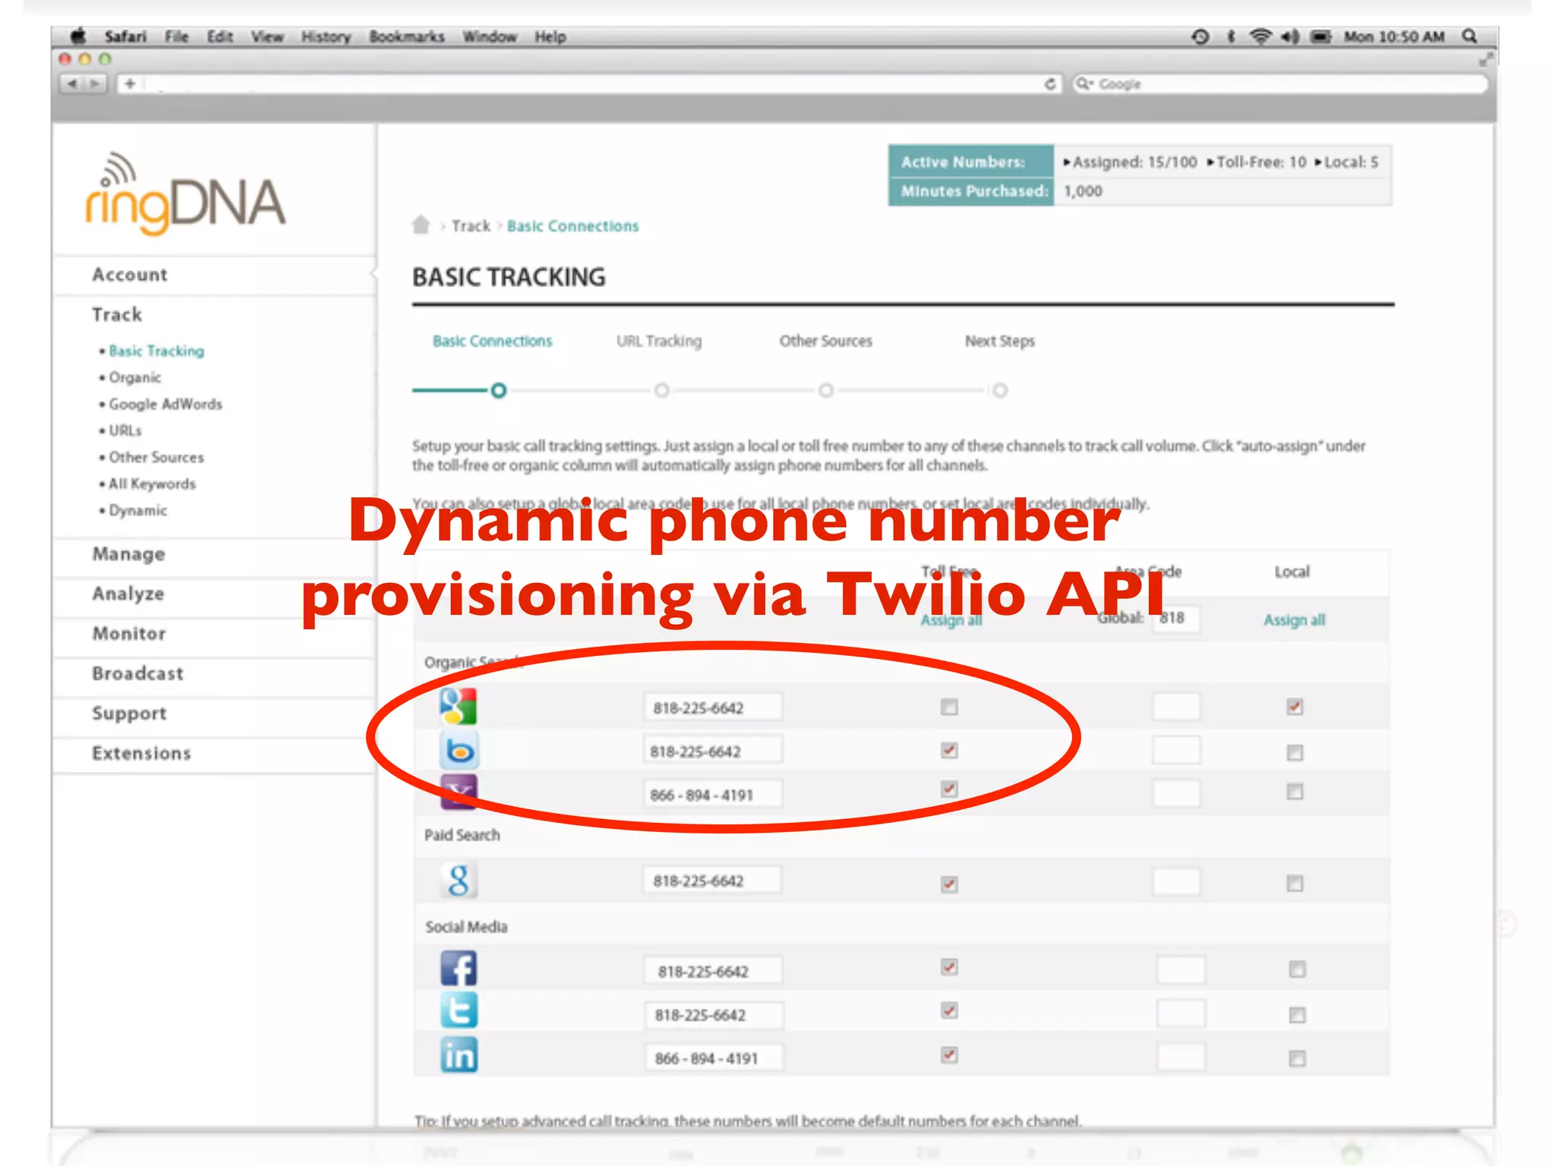Image resolution: width=1555 pixels, height=1166 pixels.
Task: Go forward with Safari's forward arrow
Action: tap(95, 84)
